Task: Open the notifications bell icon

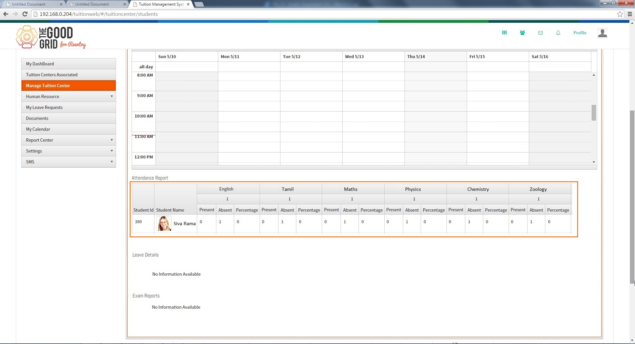Action: click(558, 33)
